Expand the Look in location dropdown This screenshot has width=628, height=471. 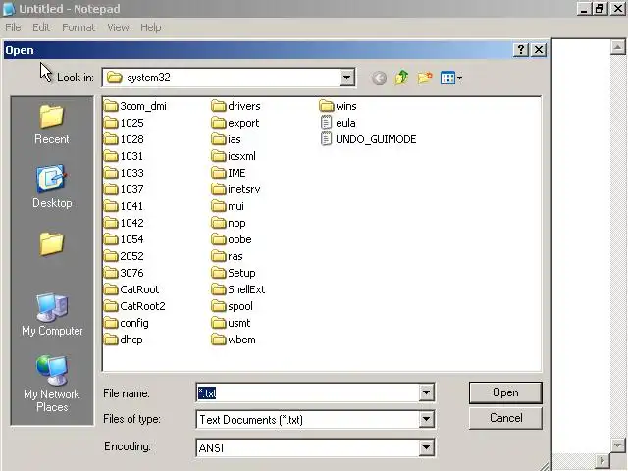click(x=346, y=78)
